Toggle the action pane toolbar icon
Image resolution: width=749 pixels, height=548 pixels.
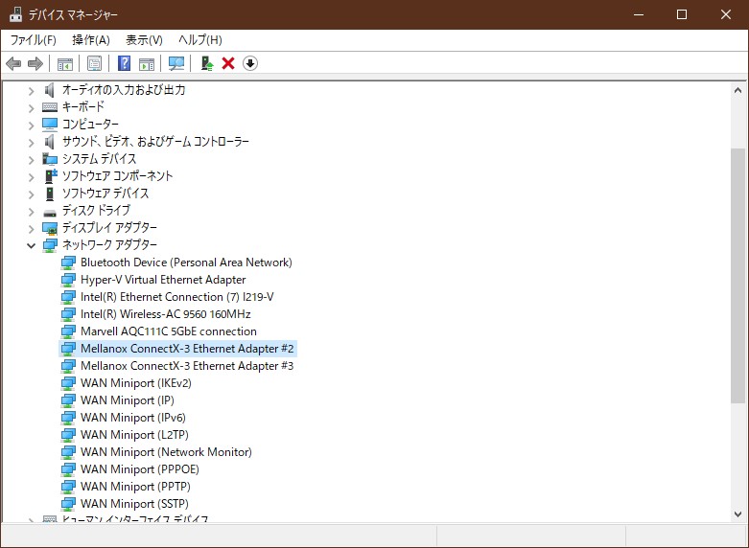pos(147,63)
